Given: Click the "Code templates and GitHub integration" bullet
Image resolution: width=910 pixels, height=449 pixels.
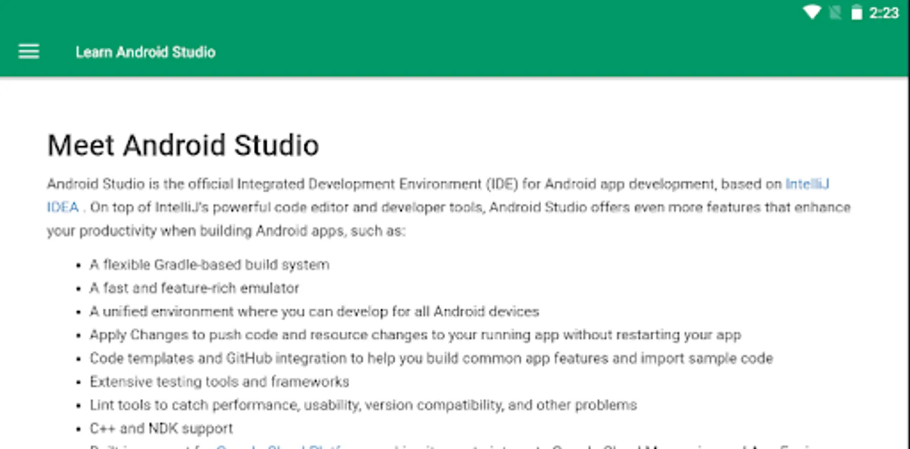Looking at the screenshot, I should [x=431, y=358].
